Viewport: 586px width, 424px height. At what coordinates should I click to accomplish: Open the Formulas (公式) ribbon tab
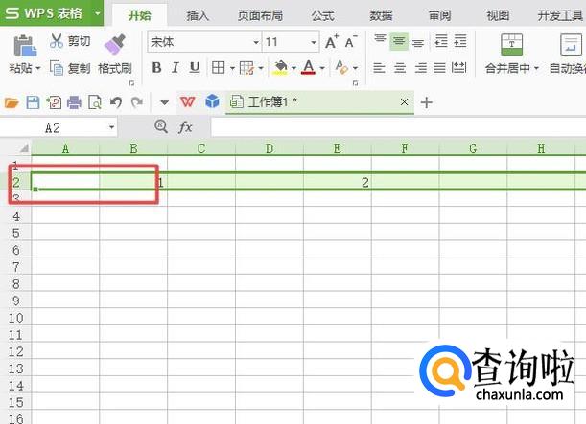(x=322, y=15)
